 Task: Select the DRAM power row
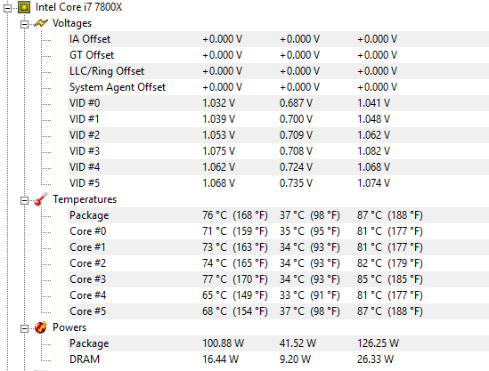tap(278, 359)
